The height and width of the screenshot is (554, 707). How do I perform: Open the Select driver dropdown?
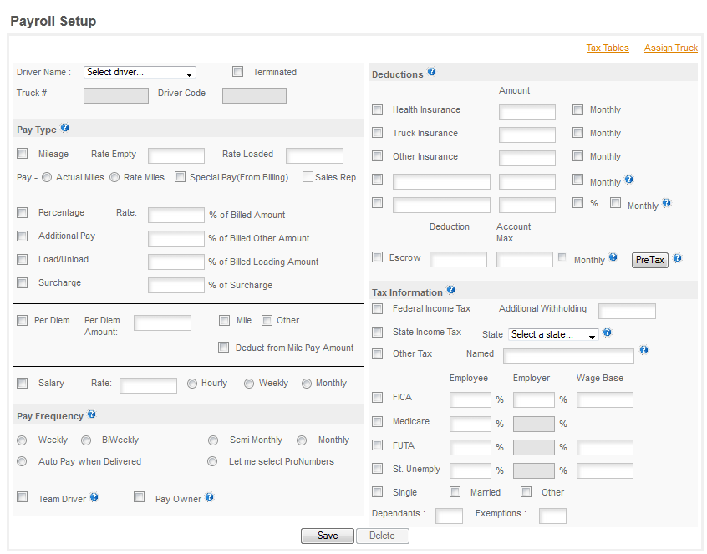140,72
